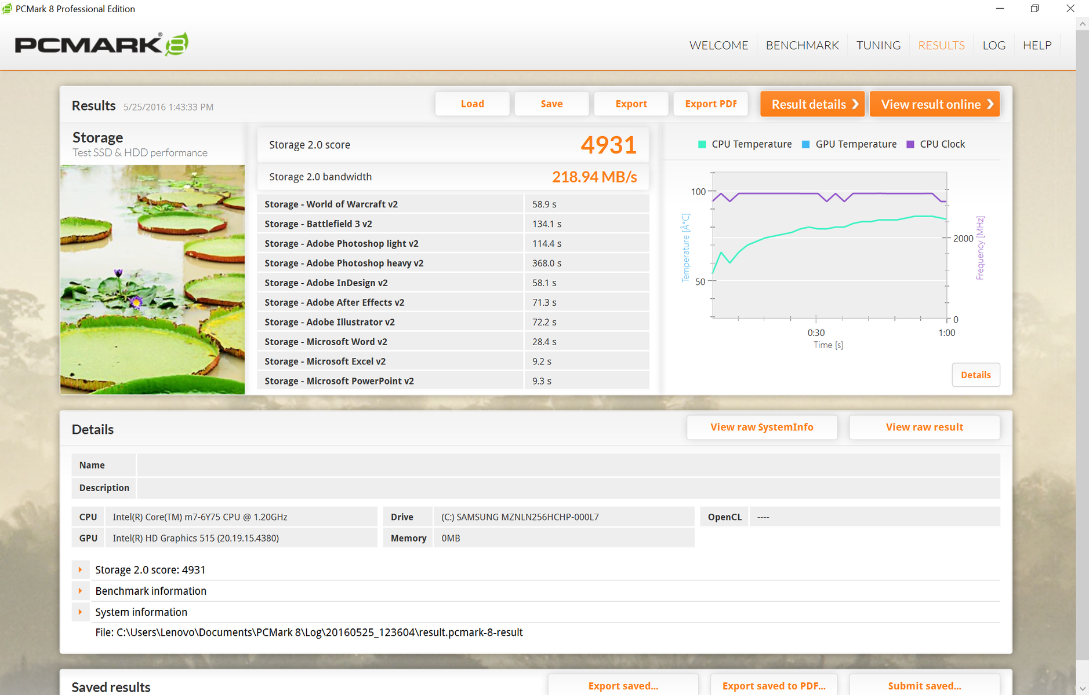Open Result details
1089x695 pixels.
click(x=812, y=104)
